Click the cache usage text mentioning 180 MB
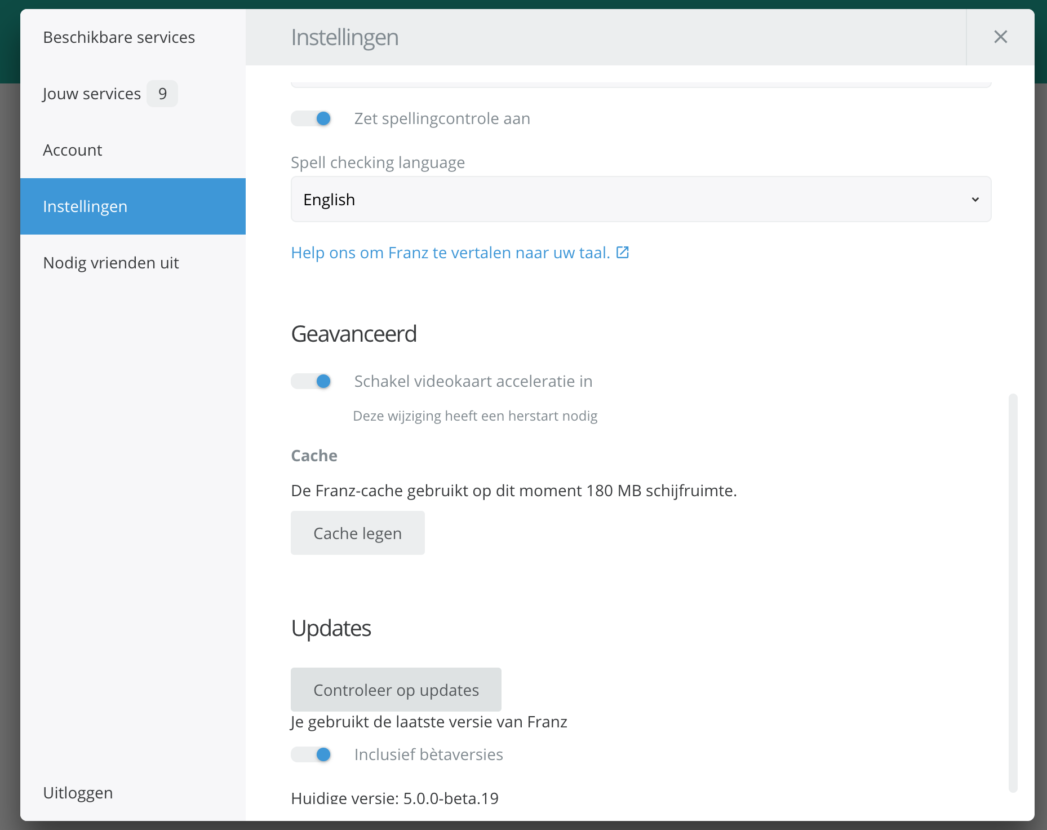Viewport: 1047px width, 830px height. click(514, 491)
